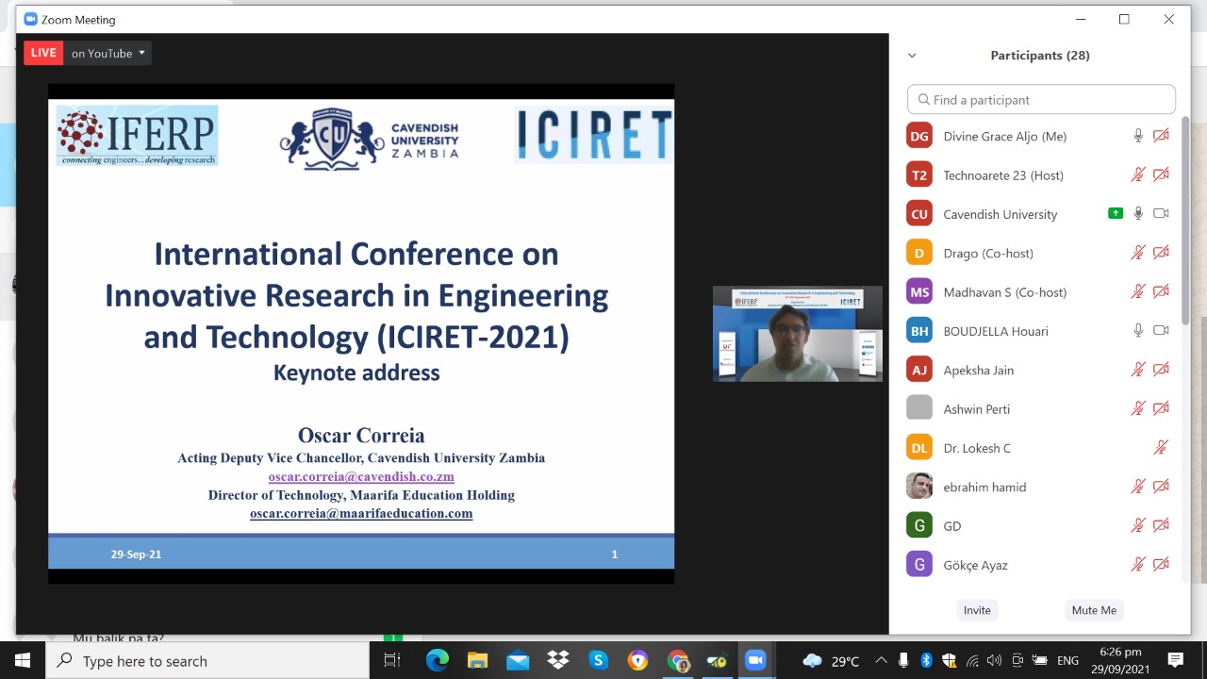
Task: Toggle microphone for Divine Grace Aljo (Me)
Action: [x=1138, y=136]
